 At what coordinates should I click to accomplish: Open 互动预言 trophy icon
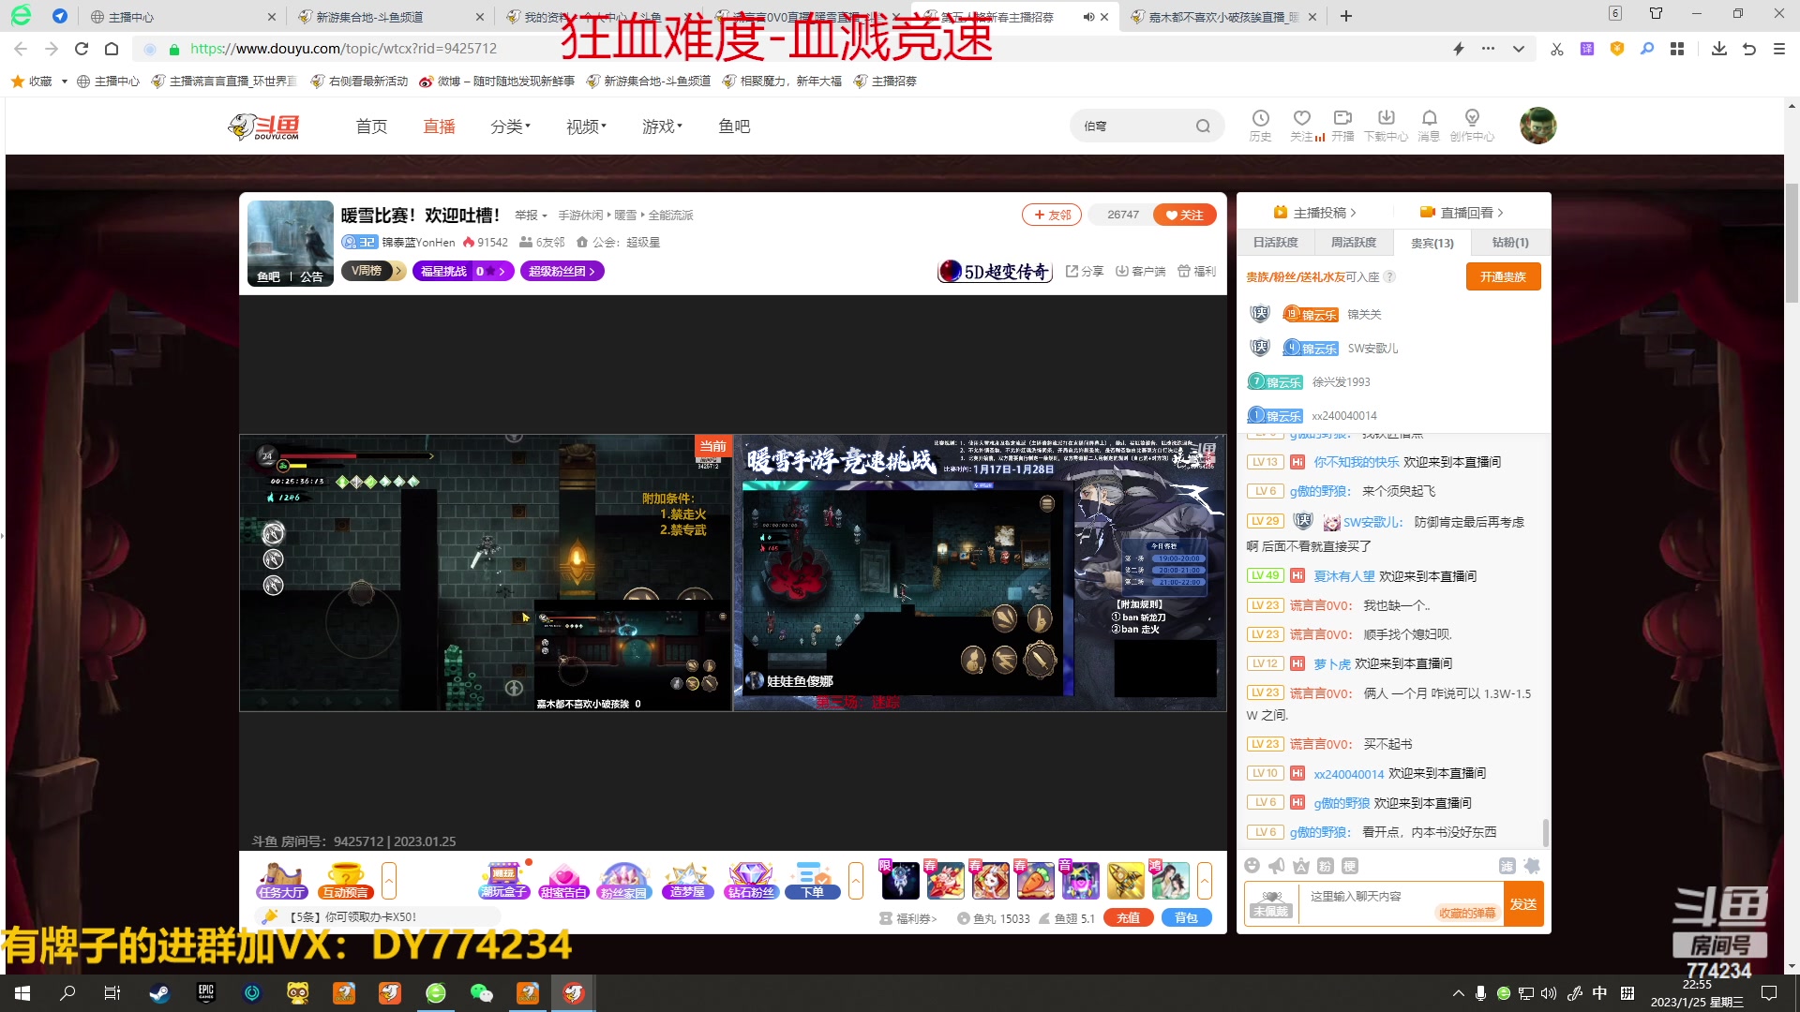pyautogui.click(x=345, y=881)
